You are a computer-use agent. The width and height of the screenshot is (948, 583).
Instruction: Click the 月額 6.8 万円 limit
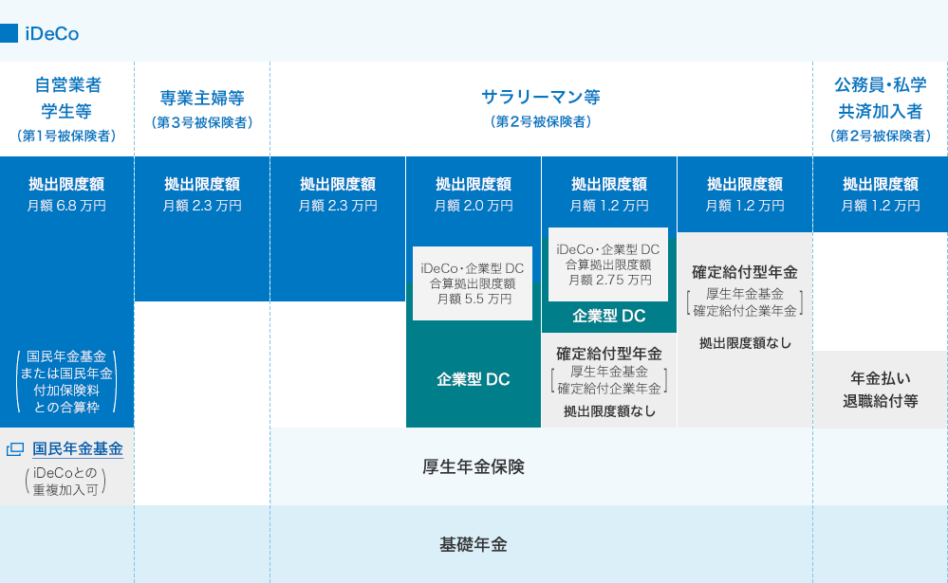click(x=66, y=206)
